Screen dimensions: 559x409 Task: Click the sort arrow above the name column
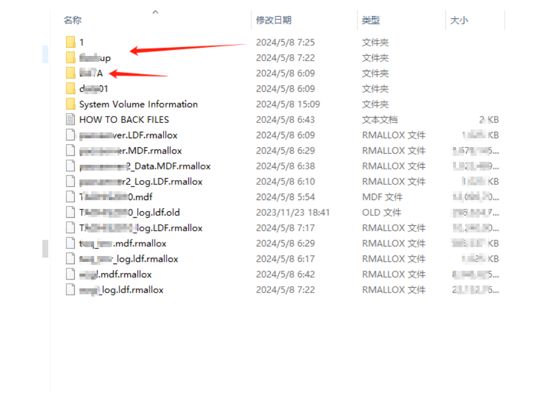[155, 11]
